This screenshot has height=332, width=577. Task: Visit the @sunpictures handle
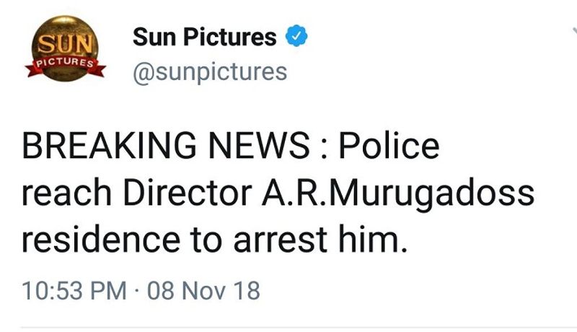[210, 71]
